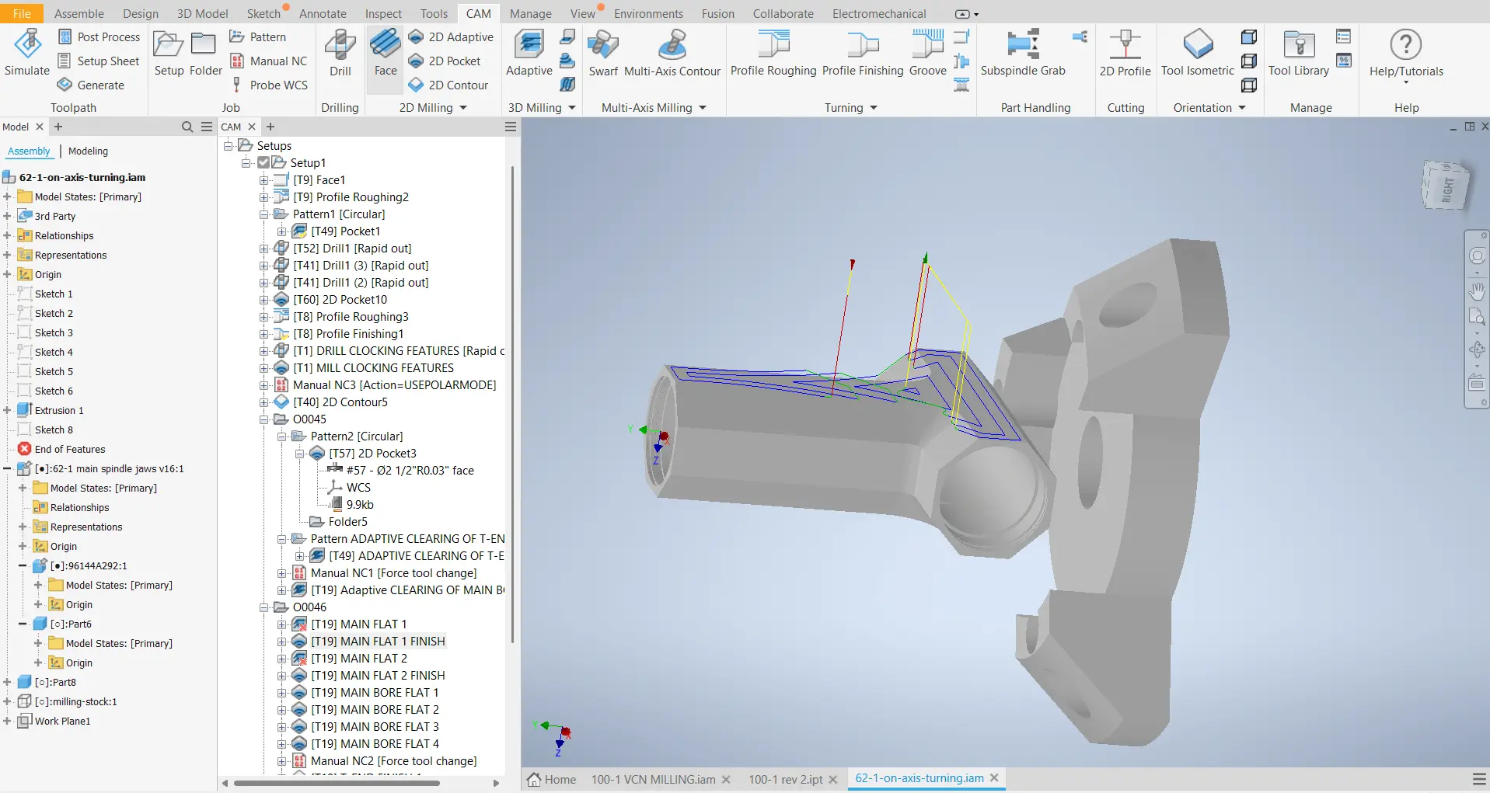Open the document tabs list menu

(x=1479, y=779)
